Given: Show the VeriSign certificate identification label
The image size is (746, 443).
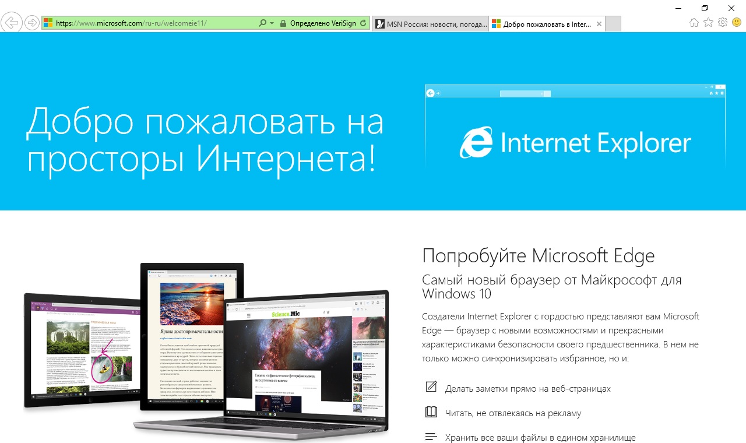Looking at the screenshot, I should coord(322,23).
